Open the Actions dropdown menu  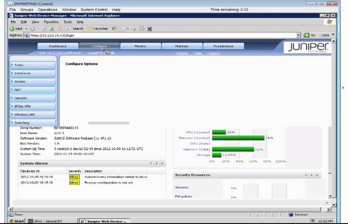(x=183, y=54)
